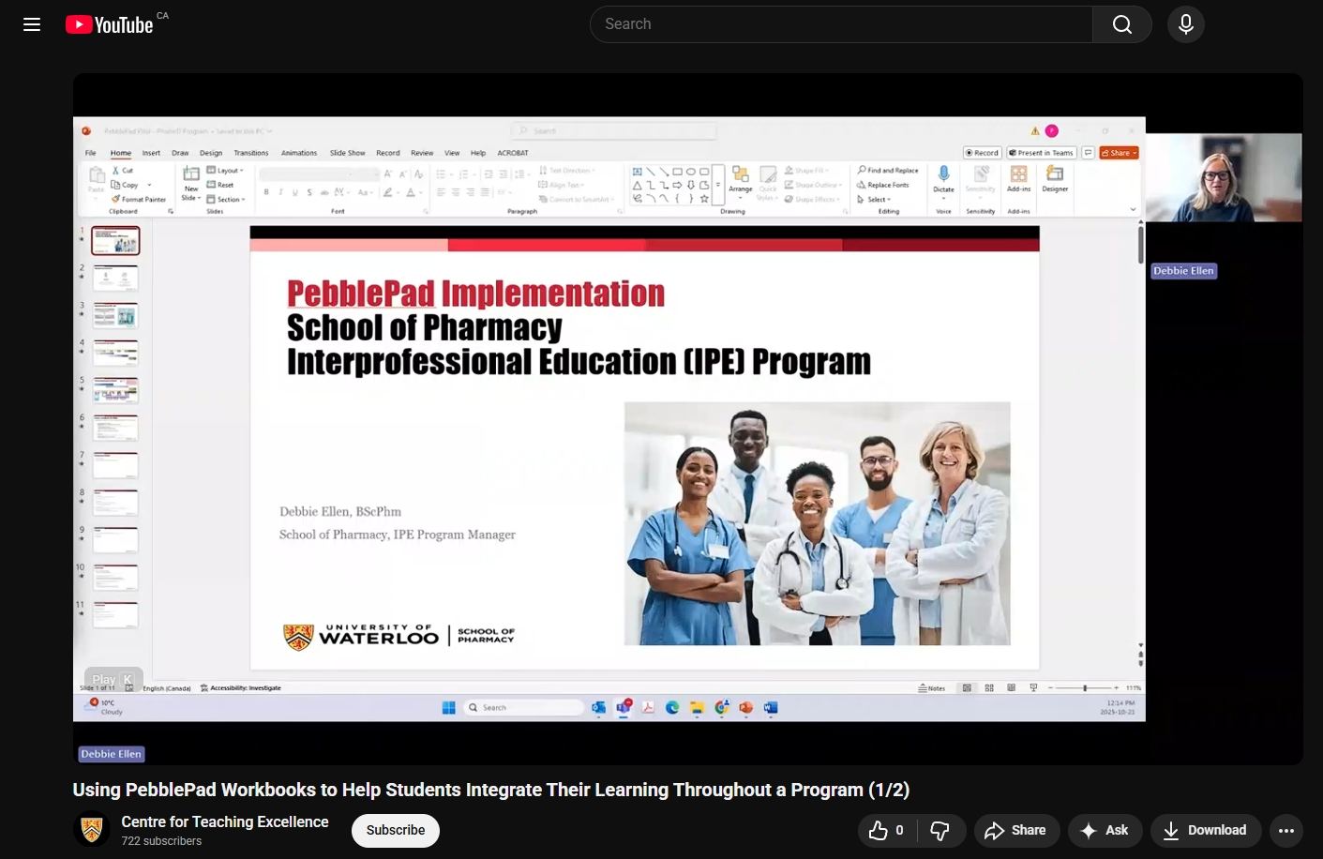This screenshot has width=1323, height=859.
Task: Open the Layout dropdown in Slides group
Action: [228, 170]
